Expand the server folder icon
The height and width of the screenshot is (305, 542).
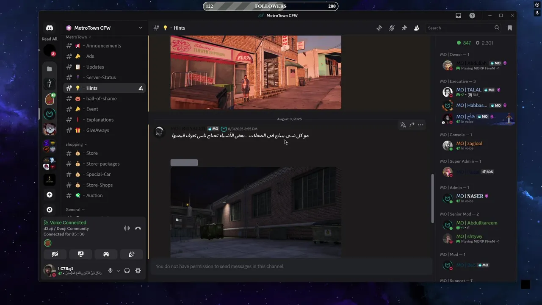[50, 69]
